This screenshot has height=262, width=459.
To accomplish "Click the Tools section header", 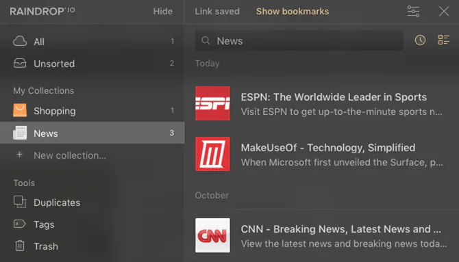I will 24,183.
